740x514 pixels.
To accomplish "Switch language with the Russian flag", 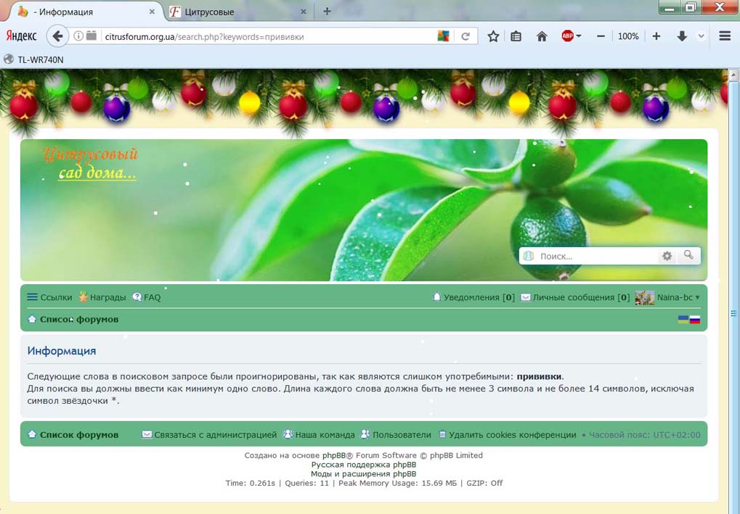I will 695,319.
